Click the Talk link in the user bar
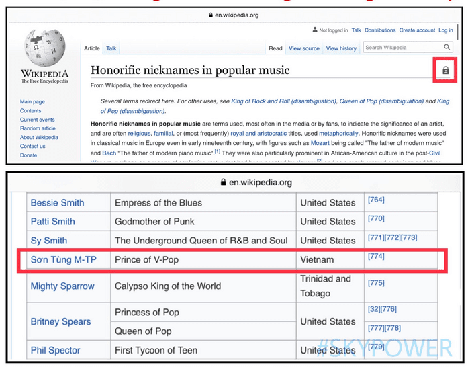The height and width of the screenshot is (373, 470). 356,30
